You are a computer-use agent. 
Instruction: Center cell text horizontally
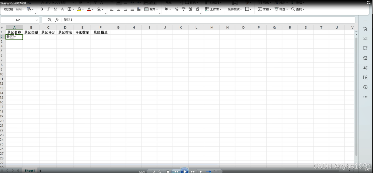click(x=118, y=9)
